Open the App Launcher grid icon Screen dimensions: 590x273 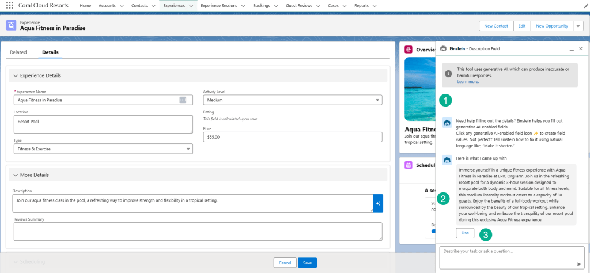point(9,5)
